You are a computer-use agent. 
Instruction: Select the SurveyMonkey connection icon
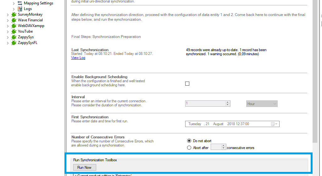point(14,14)
